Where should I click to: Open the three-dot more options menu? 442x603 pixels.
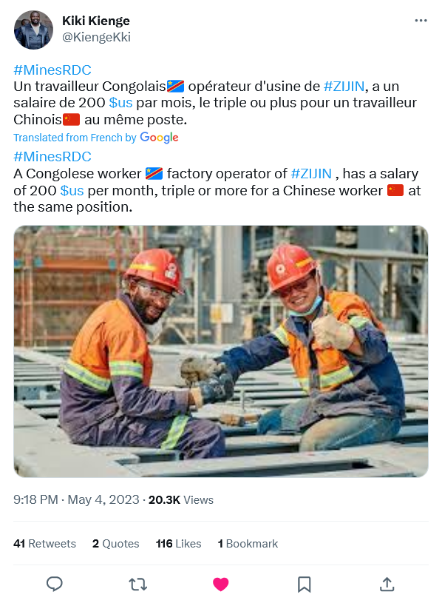click(421, 21)
